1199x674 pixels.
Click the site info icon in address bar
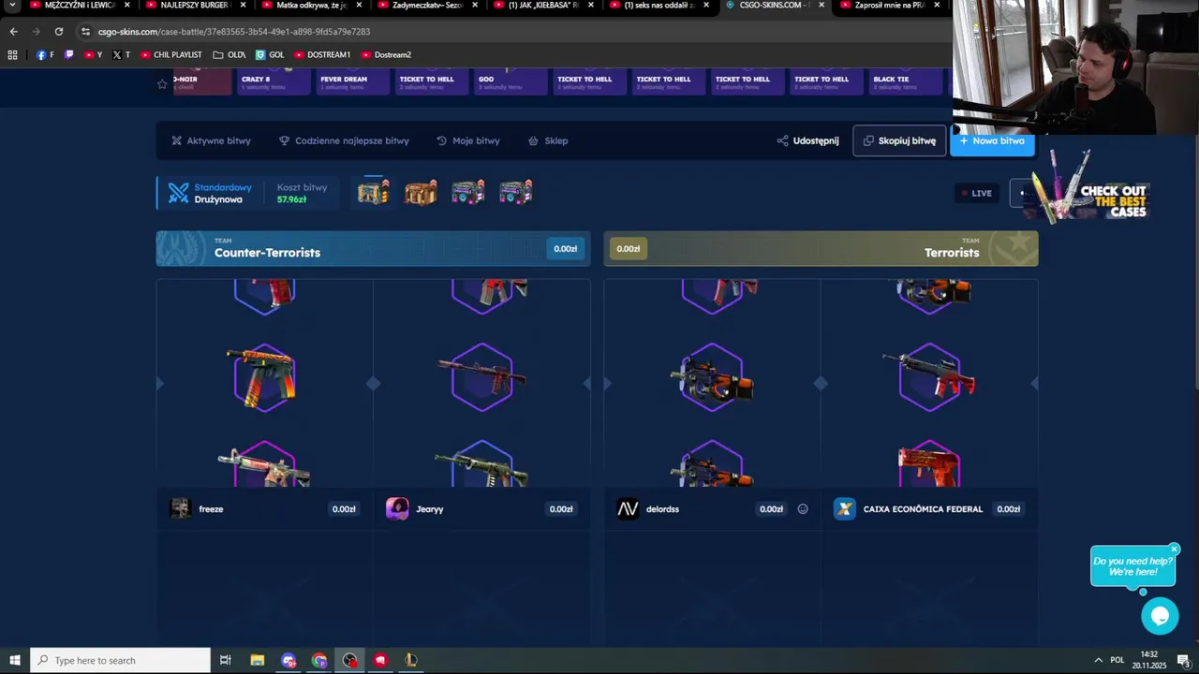pos(85,31)
